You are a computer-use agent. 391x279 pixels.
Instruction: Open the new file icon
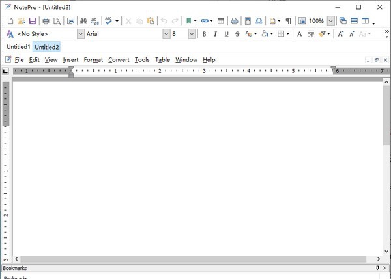[10, 21]
